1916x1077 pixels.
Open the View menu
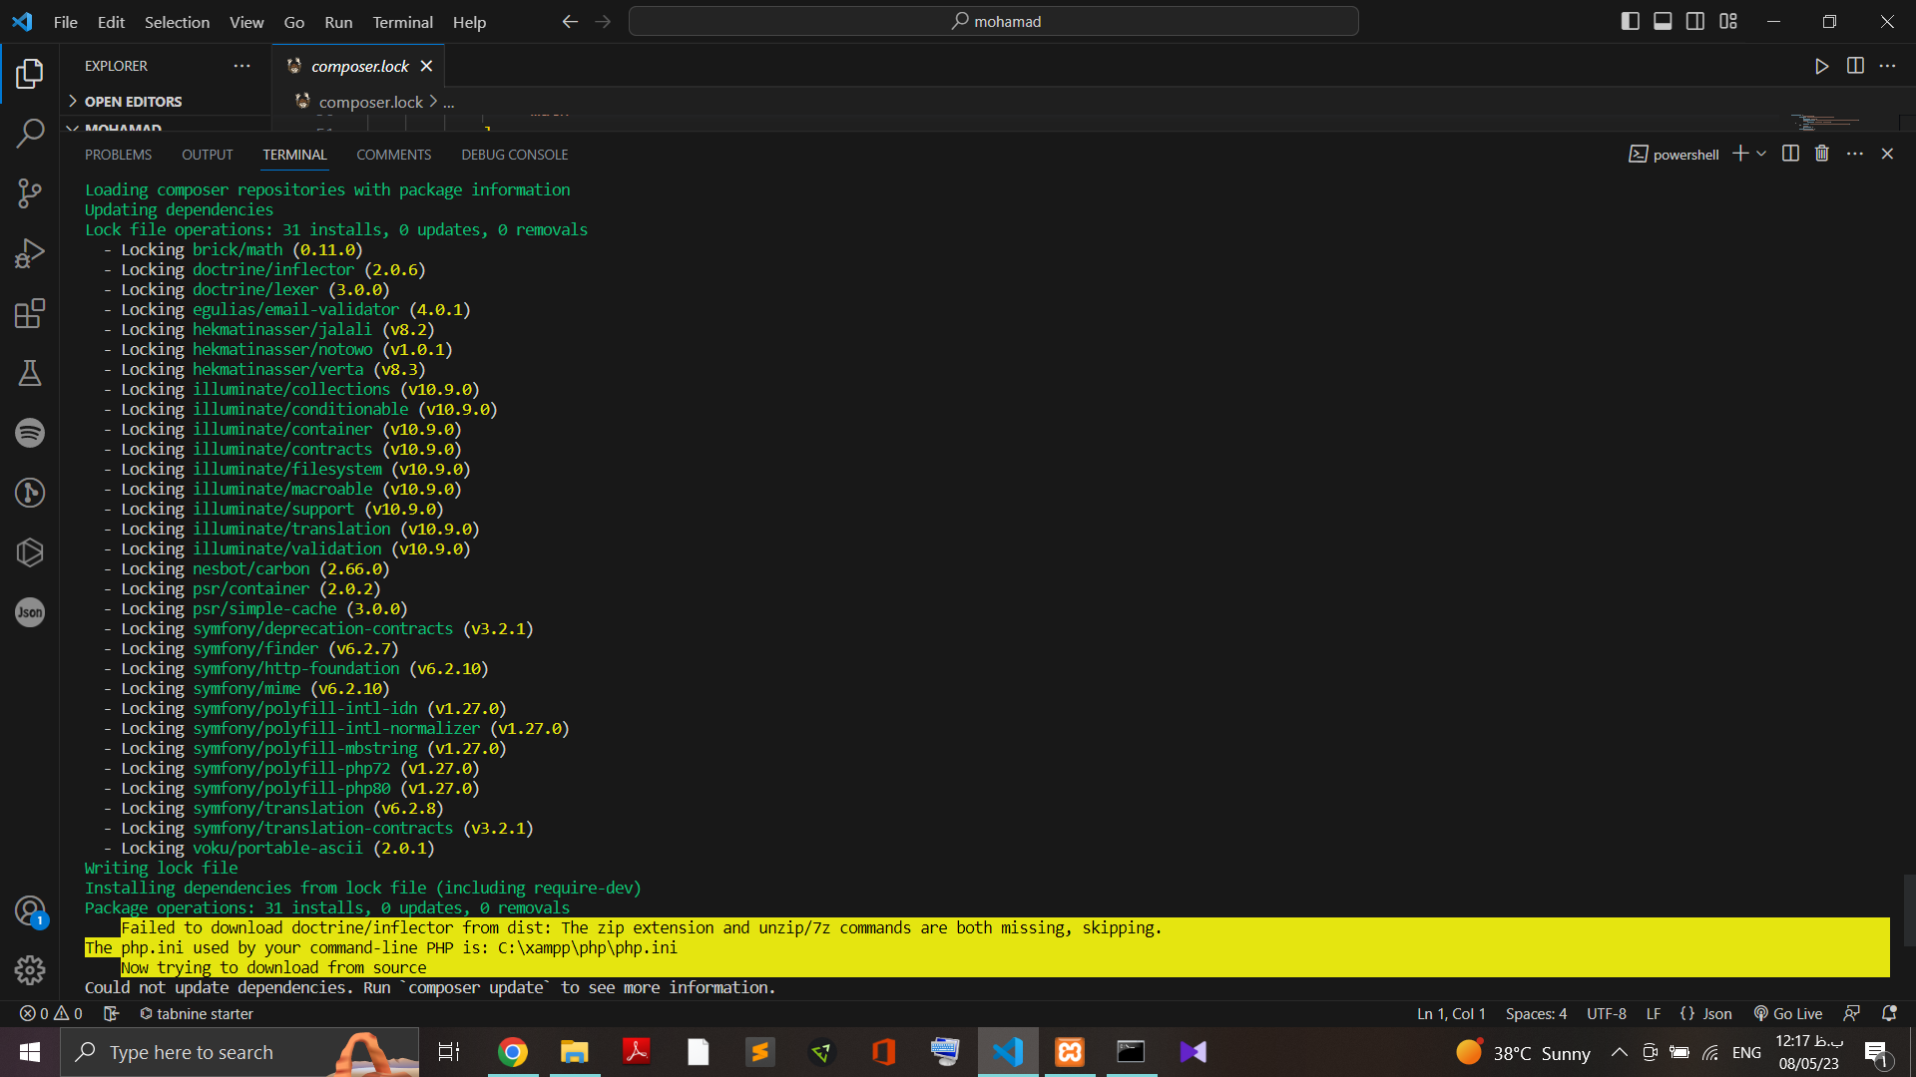(246, 22)
